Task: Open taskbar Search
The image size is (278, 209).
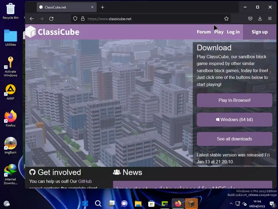Action: 98,204
